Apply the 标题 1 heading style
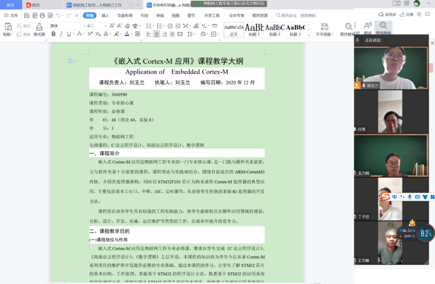435x284 pixels. pos(254,29)
